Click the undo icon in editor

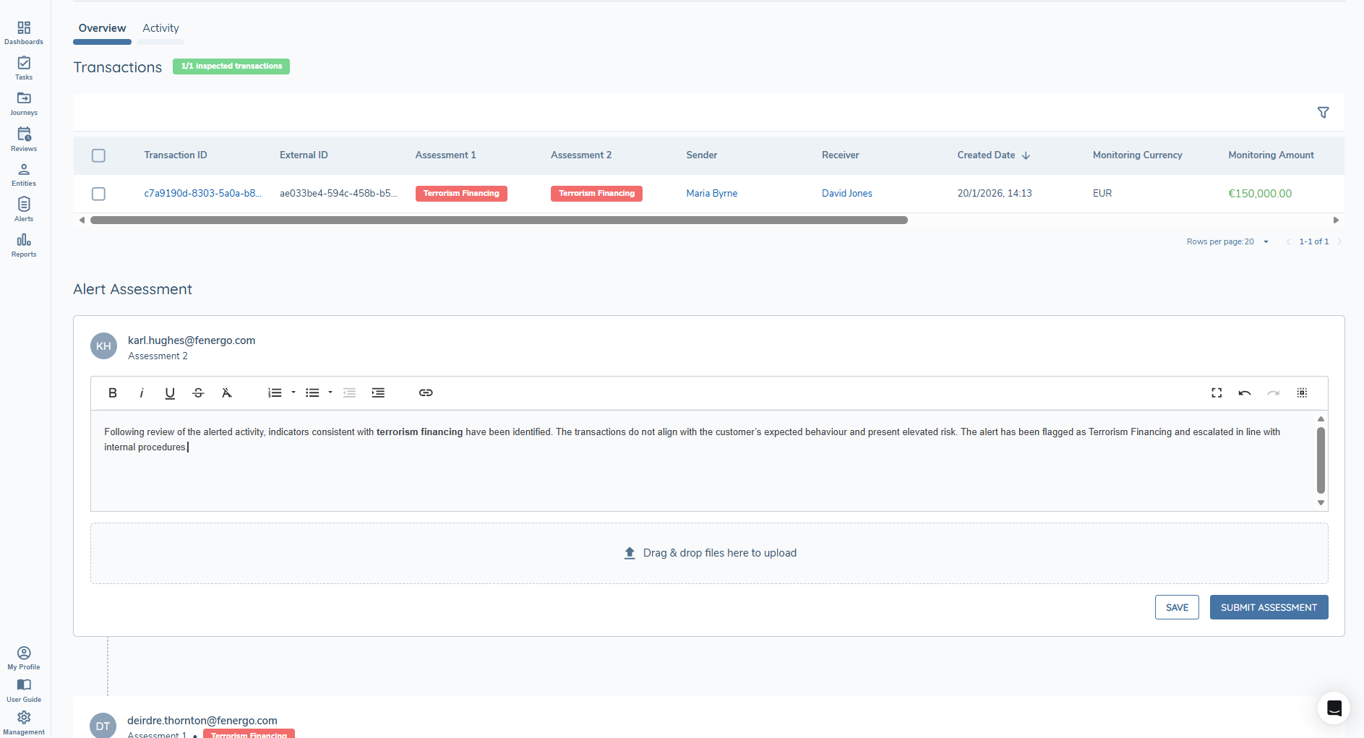click(1245, 392)
